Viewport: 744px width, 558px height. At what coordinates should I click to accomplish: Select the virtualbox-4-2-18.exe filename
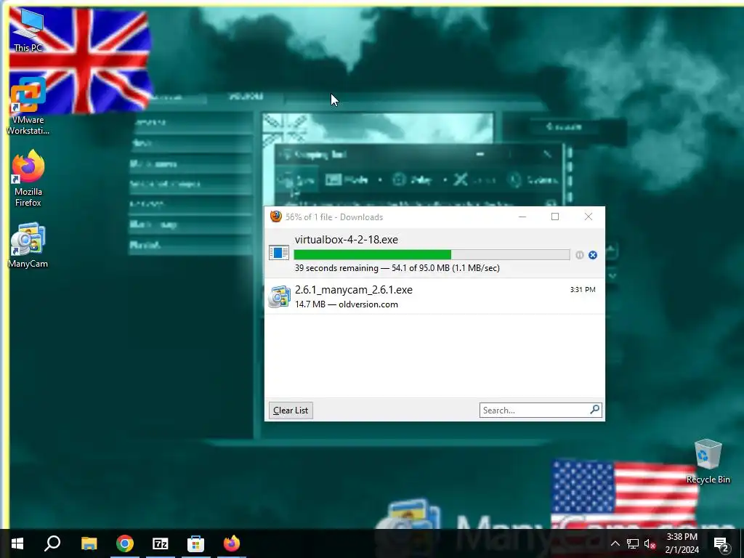tap(347, 240)
